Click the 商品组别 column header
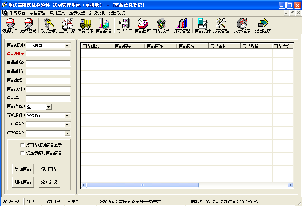This screenshot has height=206, width=302. [x=97, y=46]
